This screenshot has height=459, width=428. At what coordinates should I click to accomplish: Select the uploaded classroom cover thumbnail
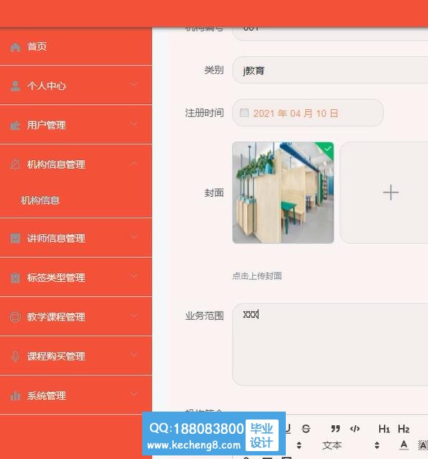[x=283, y=193]
